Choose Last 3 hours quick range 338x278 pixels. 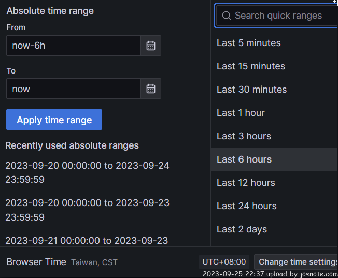tap(244, 136)
